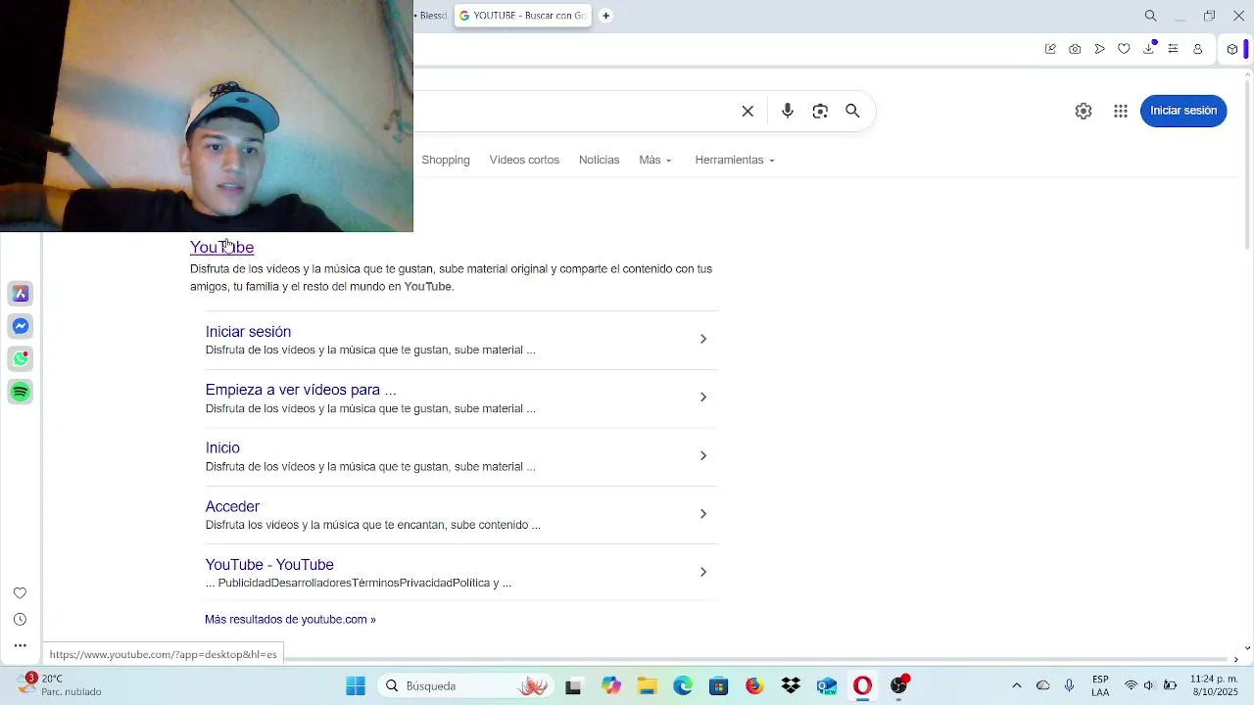The image size is (1254, 705).
Task: Open Opera's tab search magnifier
Action: point(1151,16)
